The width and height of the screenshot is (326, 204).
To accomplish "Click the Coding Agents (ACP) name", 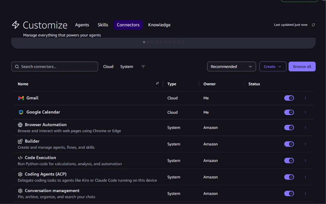I will [46, 174].
